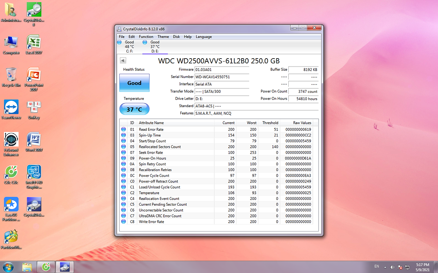Click CrystalDiskInfo taskbar button
This screenshot has width=438, height=273.
tap(65, 267)
